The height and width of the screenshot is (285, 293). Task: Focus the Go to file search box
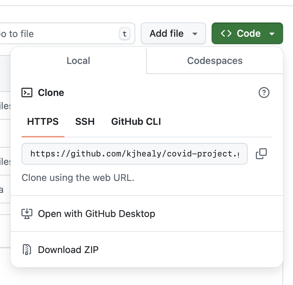[58, 34]
